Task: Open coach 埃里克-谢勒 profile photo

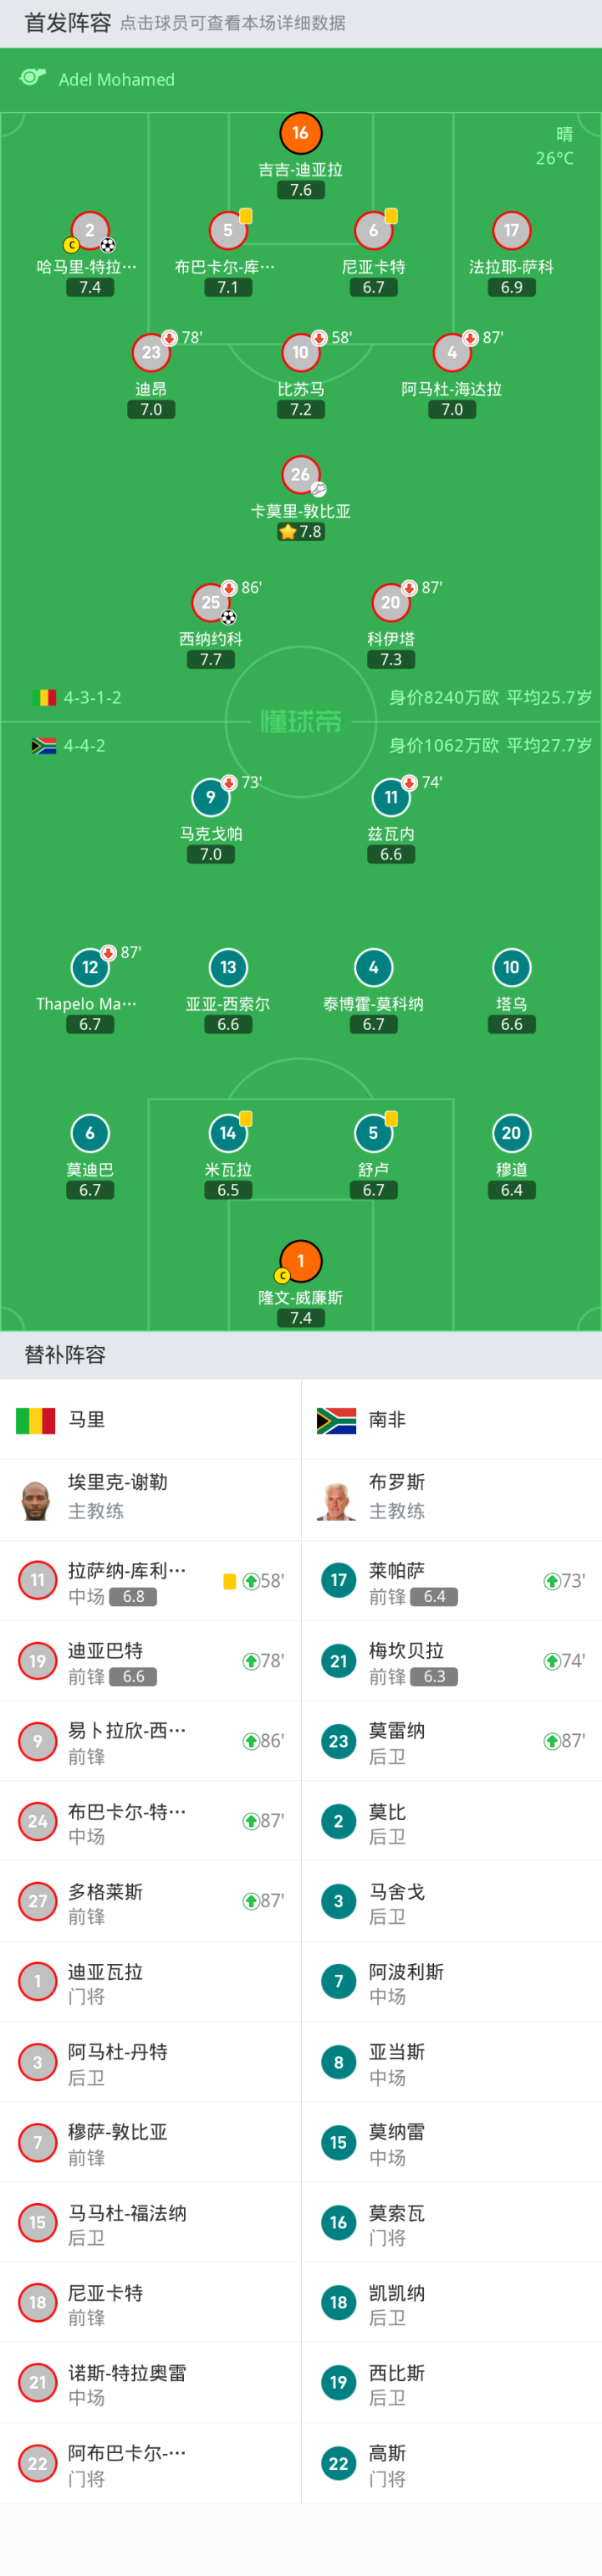Action: [x=36, y=1500]
